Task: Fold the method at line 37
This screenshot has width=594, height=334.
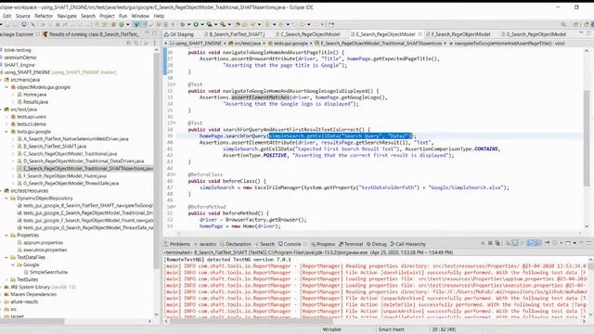Action: click(x=174, y=123)
